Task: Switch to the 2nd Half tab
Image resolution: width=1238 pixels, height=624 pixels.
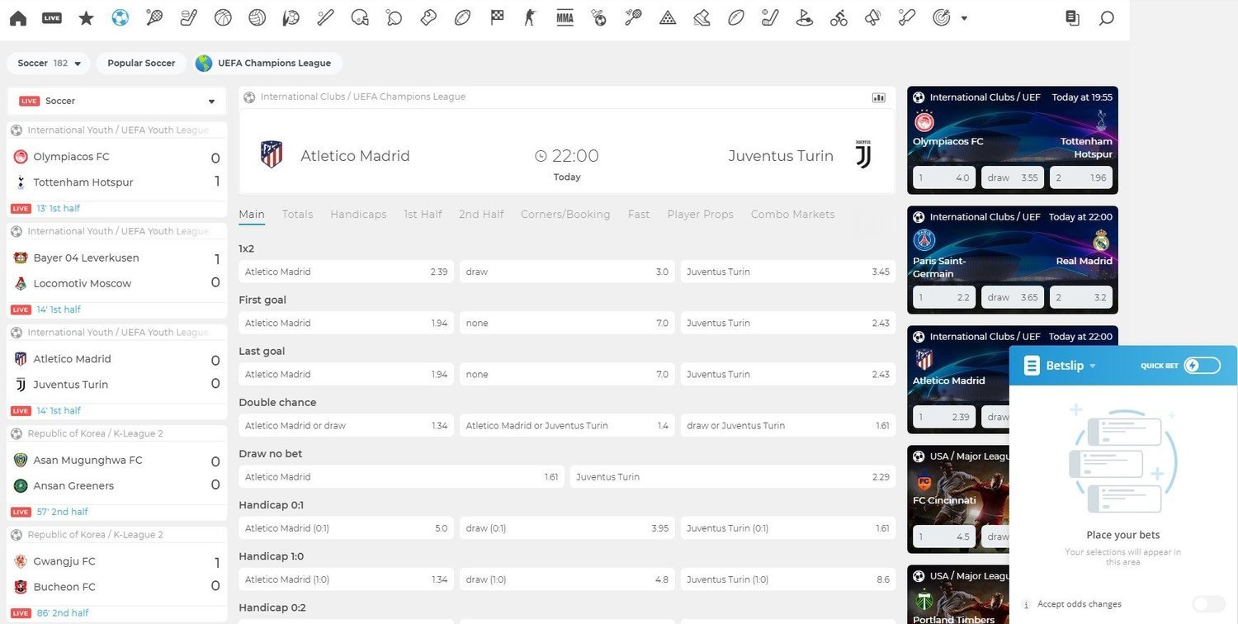Action: (x=481, y=215)
